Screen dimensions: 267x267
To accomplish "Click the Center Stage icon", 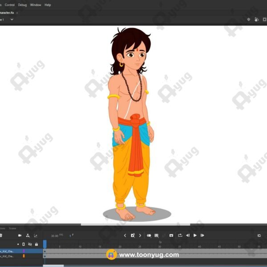I will [249, 20].
